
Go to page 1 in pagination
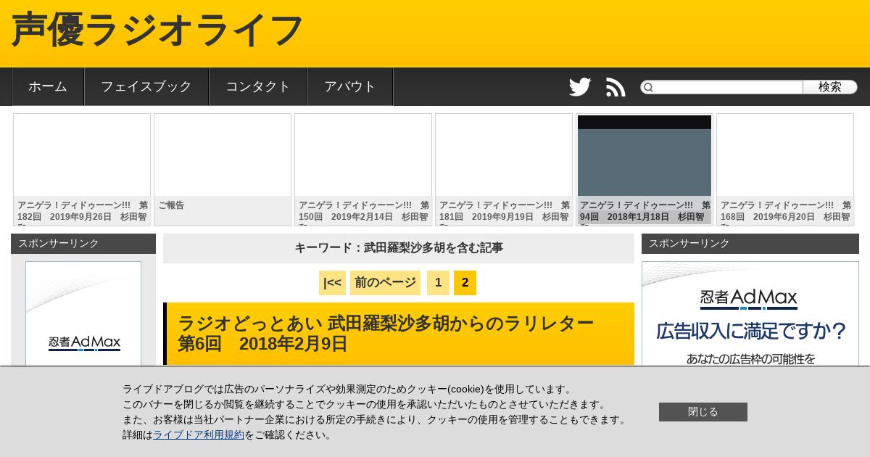pos(438,283)
